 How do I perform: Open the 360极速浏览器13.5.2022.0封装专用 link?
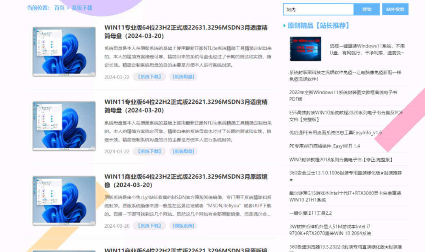[346, 248]
